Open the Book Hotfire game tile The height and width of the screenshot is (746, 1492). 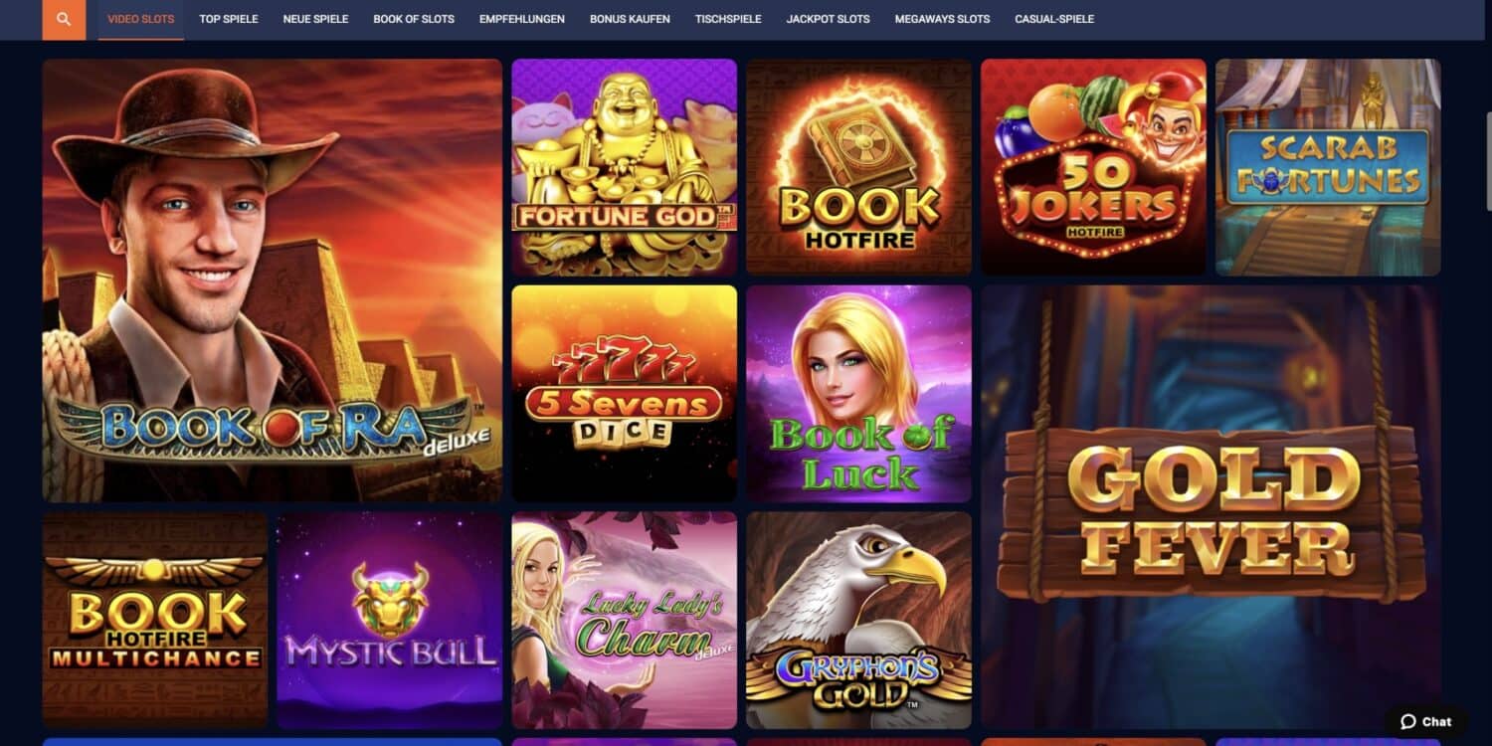(x=859, y=167)
